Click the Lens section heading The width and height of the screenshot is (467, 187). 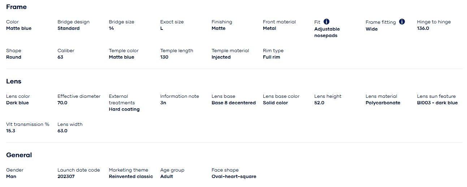click(14, 81)
